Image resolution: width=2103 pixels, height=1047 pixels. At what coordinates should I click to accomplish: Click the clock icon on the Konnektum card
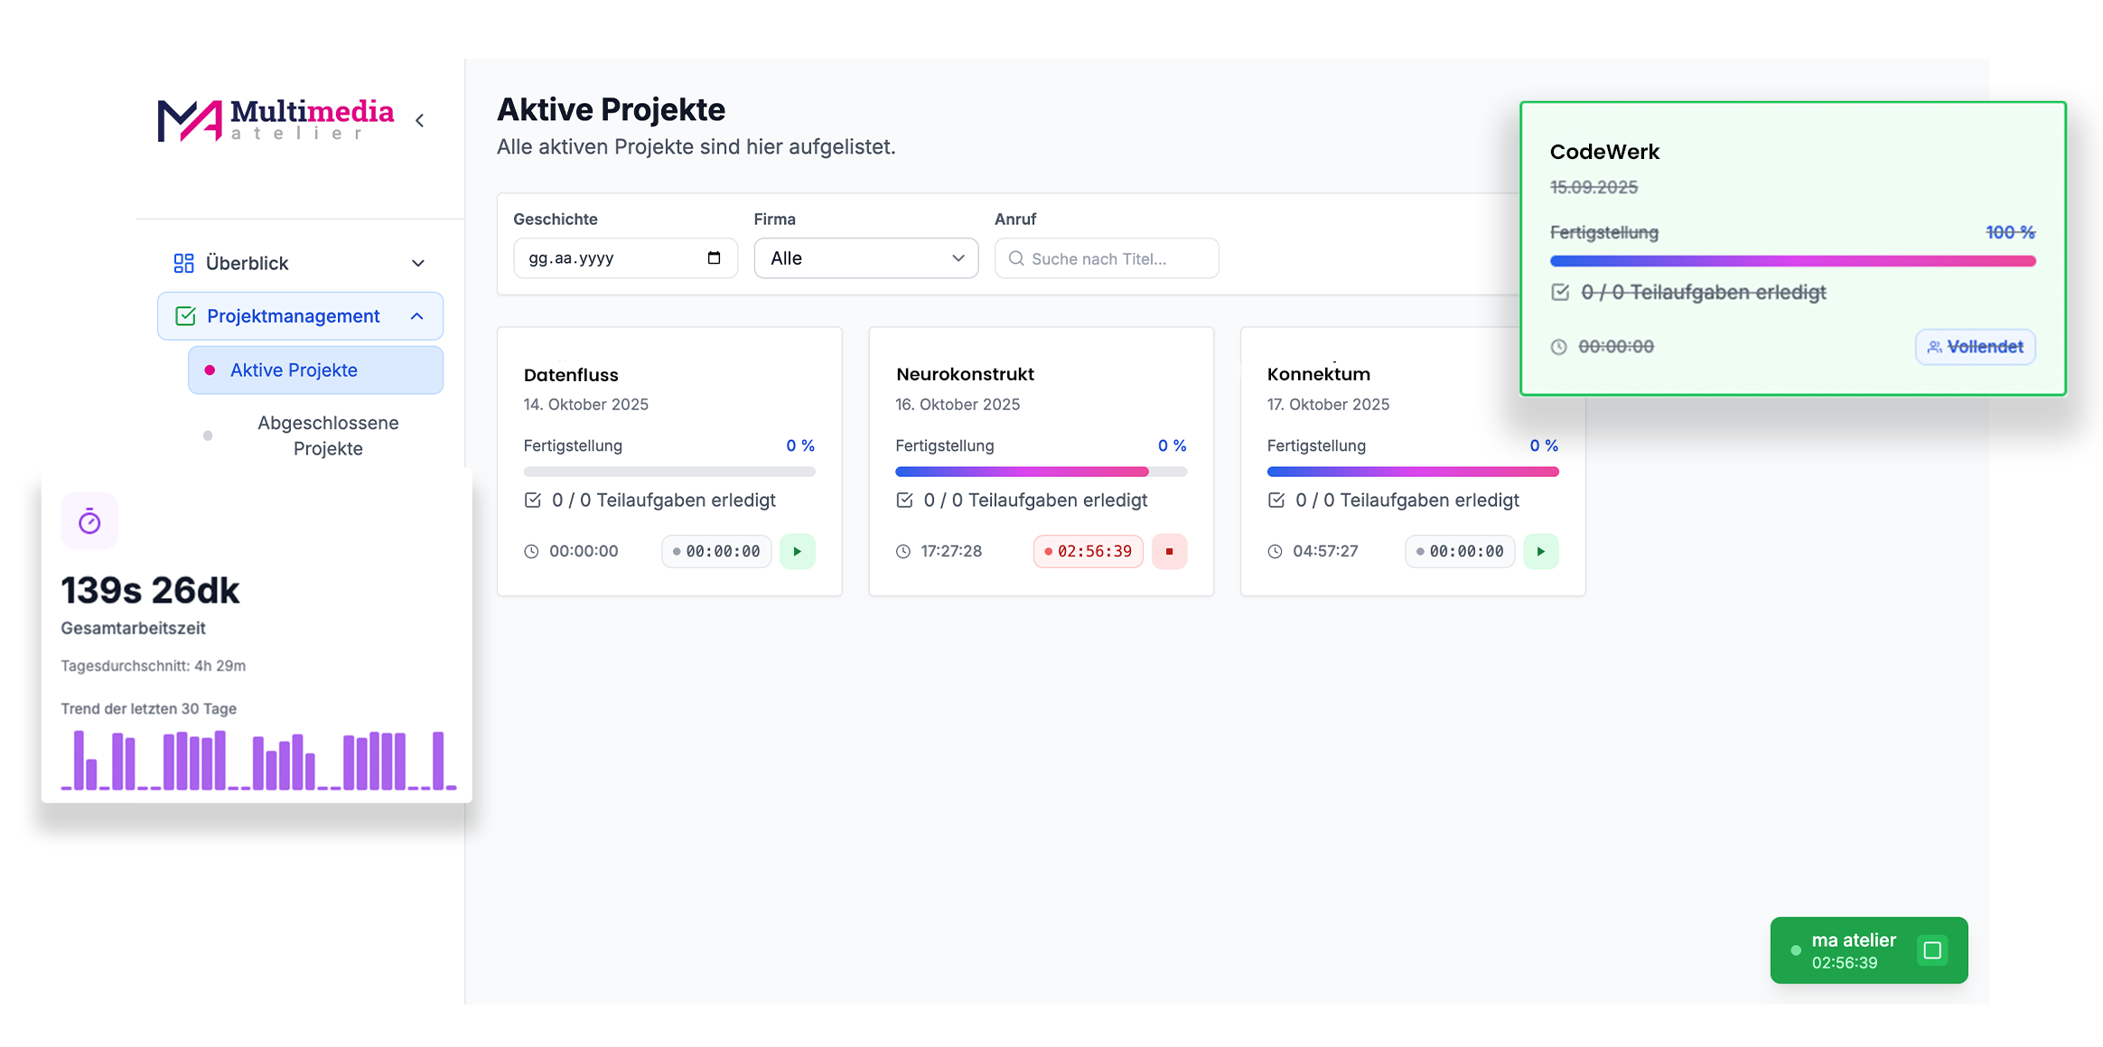coord(1275,550)
